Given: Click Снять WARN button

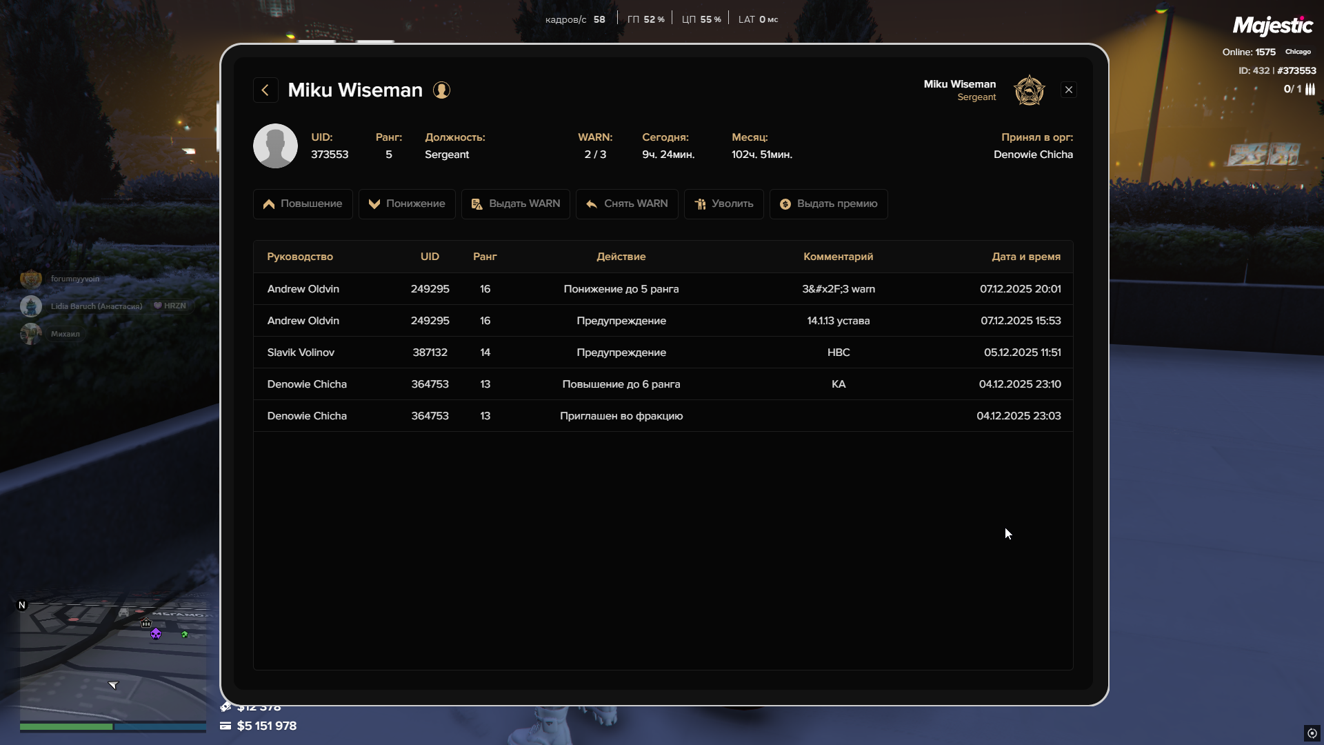Looking at the screenshot, I should pos(627,204).
